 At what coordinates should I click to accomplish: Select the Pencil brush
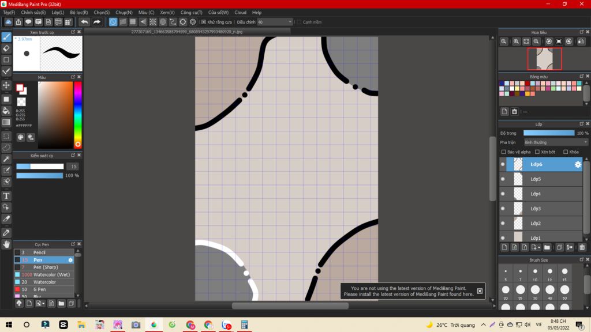click(44, 252)
